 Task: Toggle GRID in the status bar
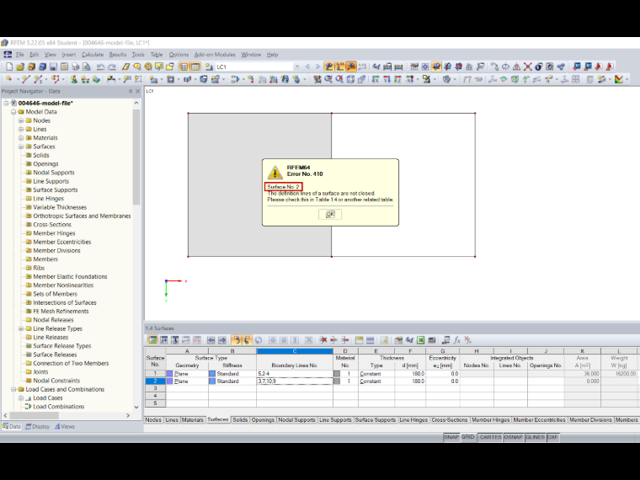(x=467, y=437)
